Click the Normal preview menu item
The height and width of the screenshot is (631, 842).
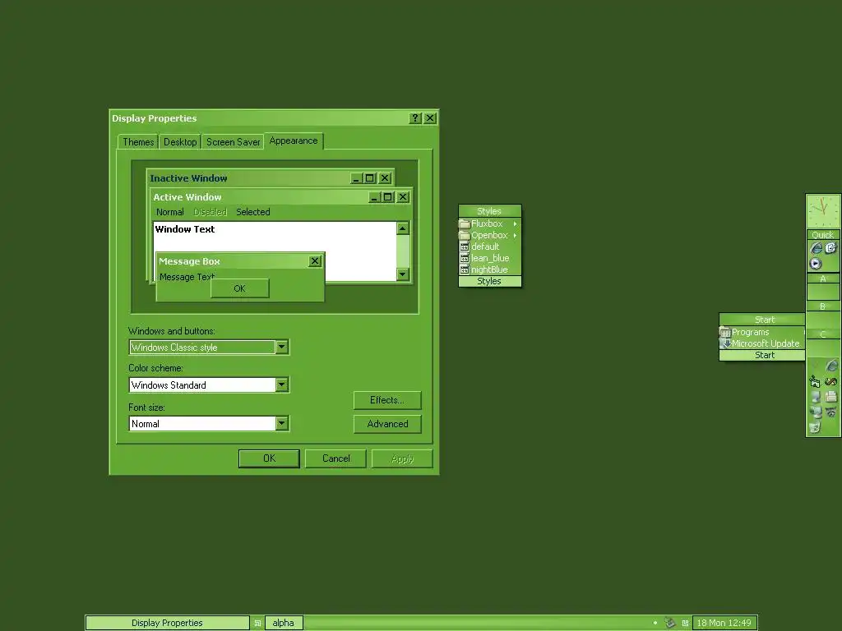point(169,212)
